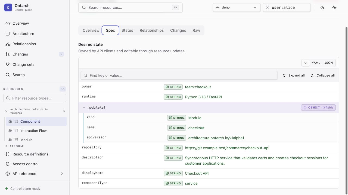This screenshot has width=348, height=195.
Task: Click the Ontarch logo icon
Action: pos(8,8)
